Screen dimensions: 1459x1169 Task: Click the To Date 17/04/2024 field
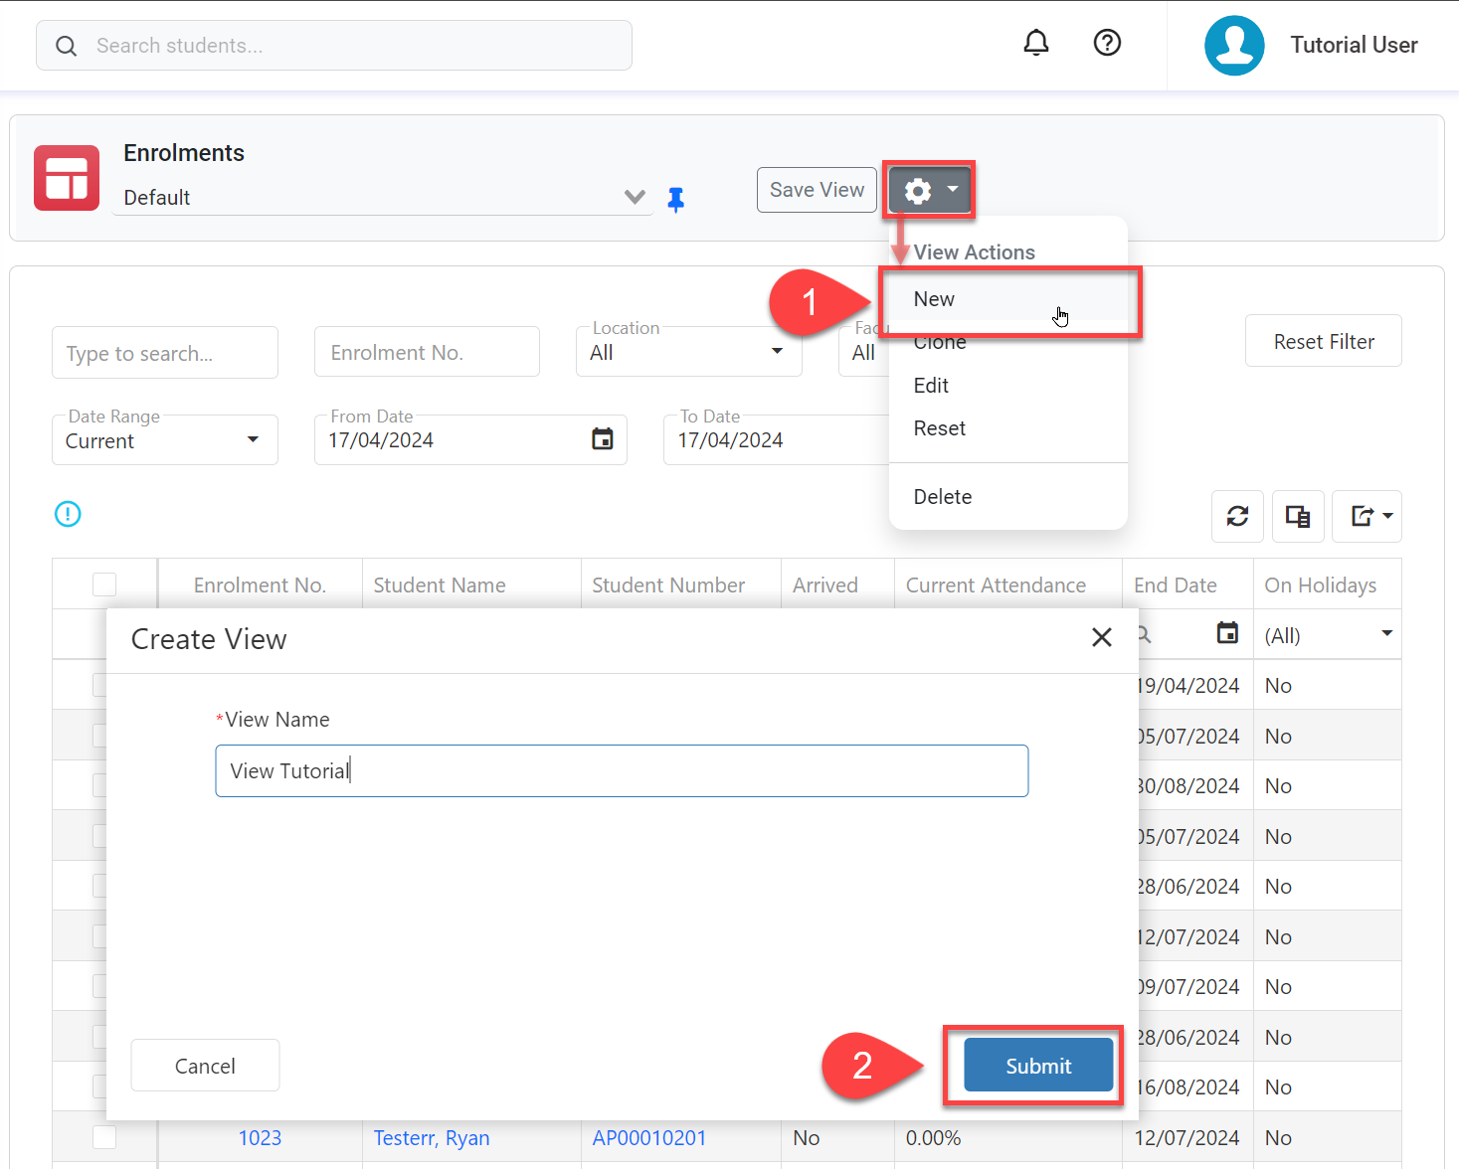click(776, 439)
